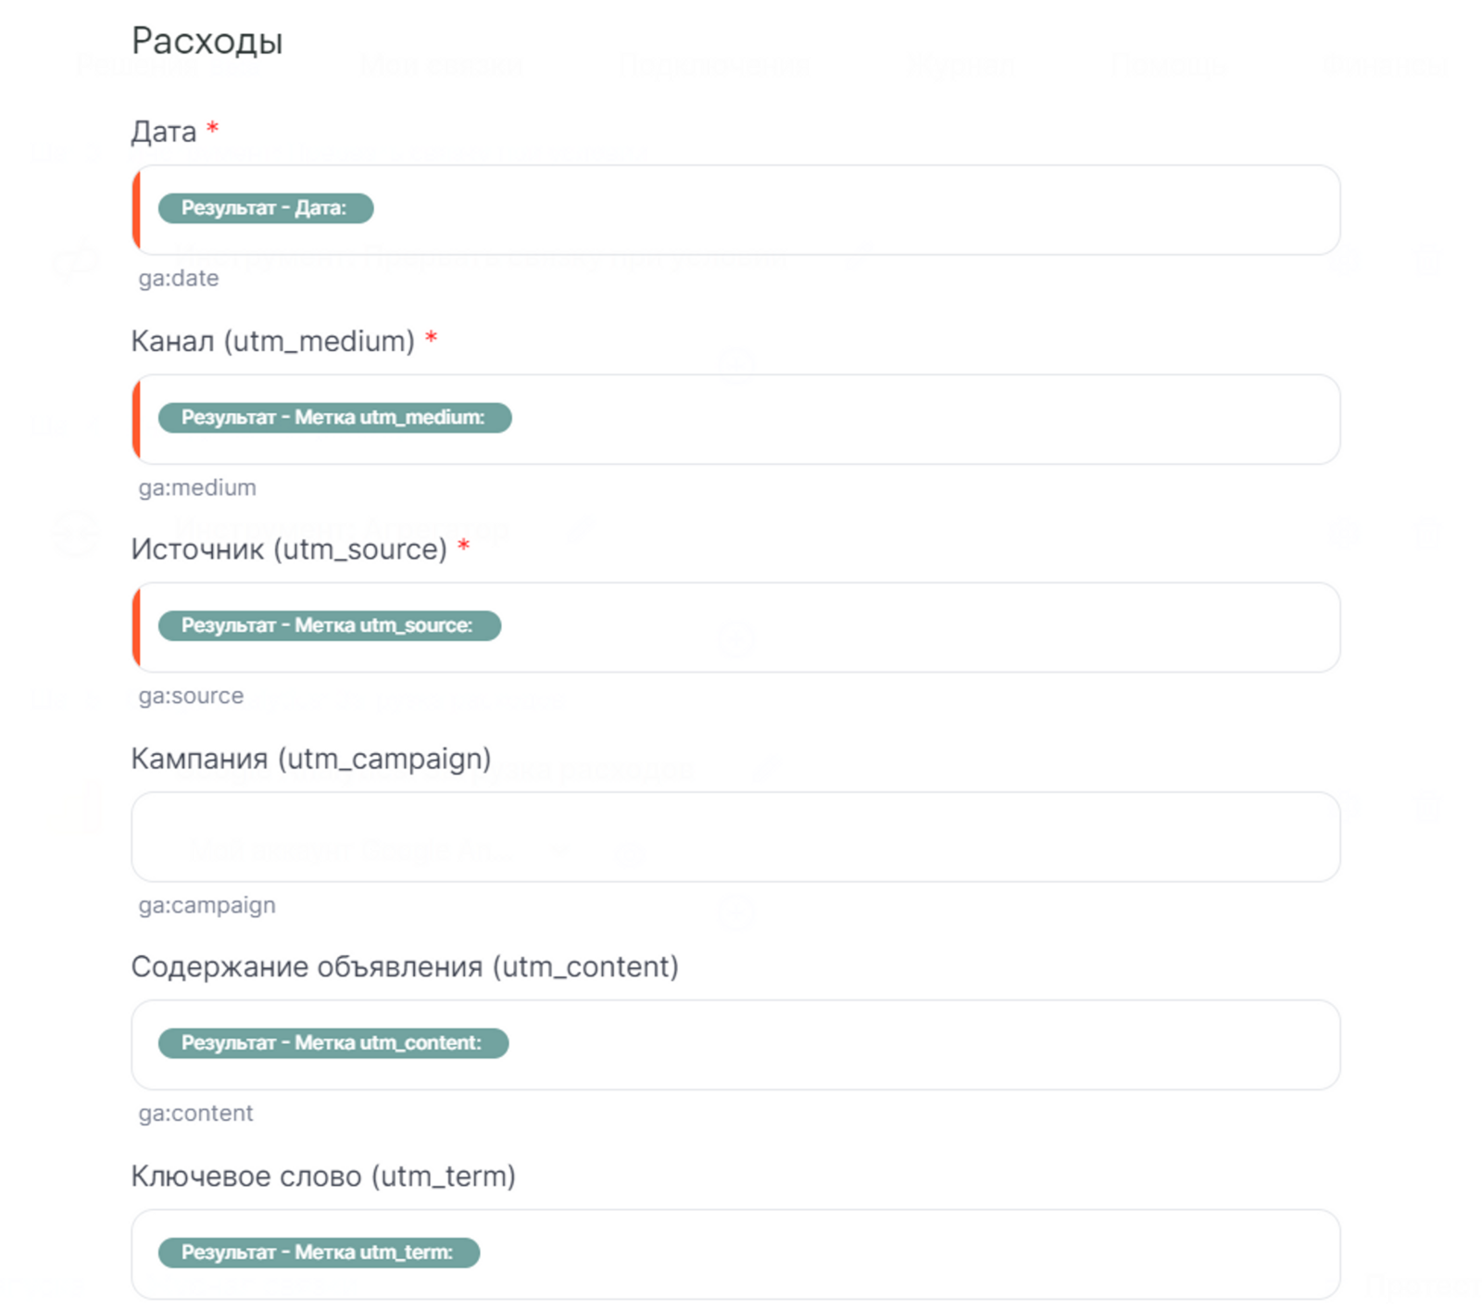
Task: Click the "ga:date" hint text
Action: 179,279
